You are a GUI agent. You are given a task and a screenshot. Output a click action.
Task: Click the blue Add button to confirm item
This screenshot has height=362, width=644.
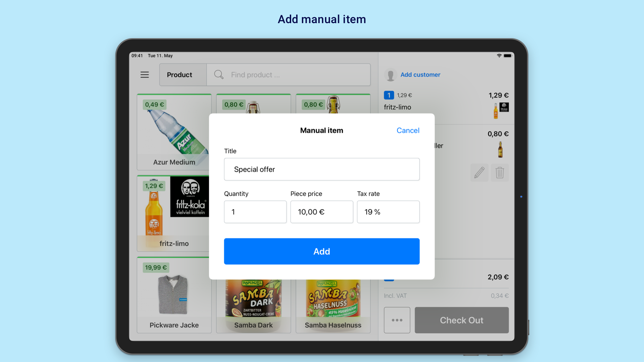[x=322, y=251]
